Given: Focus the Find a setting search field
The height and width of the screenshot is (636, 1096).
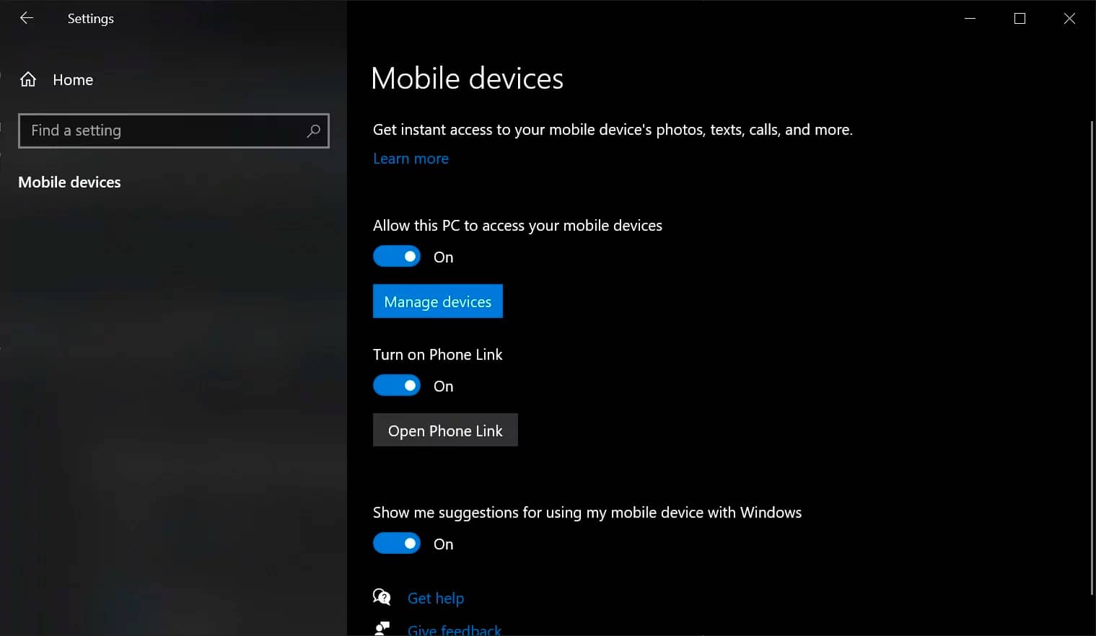Looking at the screenshot, I should tap(162, 131).
